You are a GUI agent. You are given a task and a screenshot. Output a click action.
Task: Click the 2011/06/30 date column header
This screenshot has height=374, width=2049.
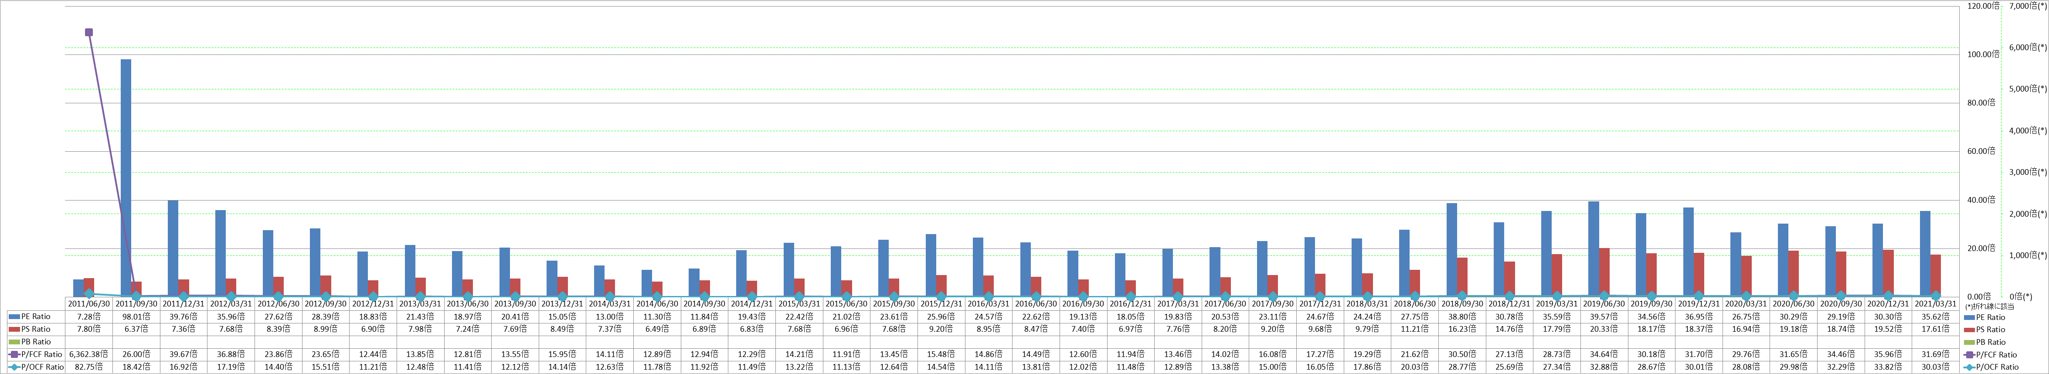tap(89, 304)
